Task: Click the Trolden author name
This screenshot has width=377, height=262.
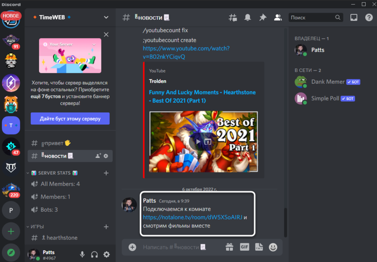Action: [158, 81]
